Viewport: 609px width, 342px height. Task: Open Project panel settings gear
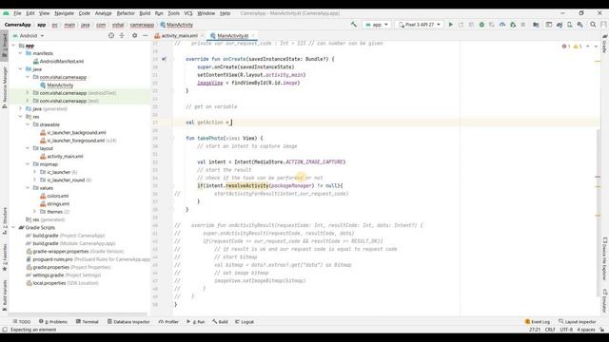[134, 35]
